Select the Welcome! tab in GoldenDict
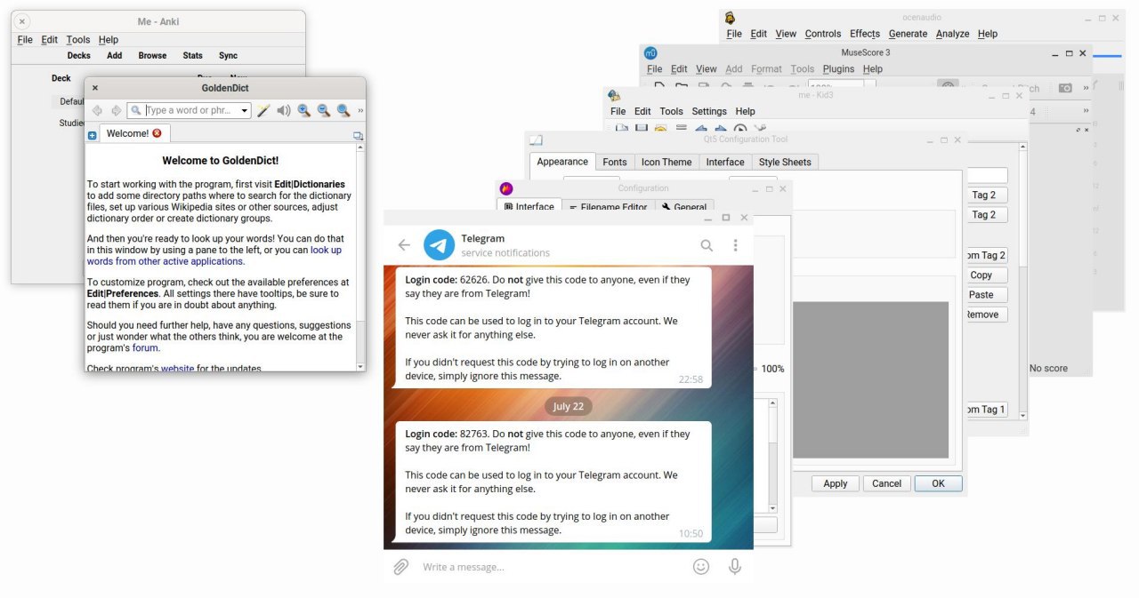 coord(133,133)
